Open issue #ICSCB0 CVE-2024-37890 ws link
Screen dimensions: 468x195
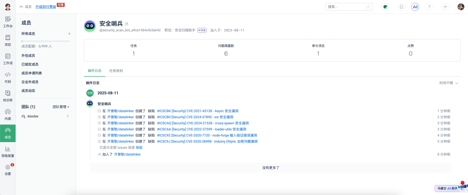[x=195, y=117]
